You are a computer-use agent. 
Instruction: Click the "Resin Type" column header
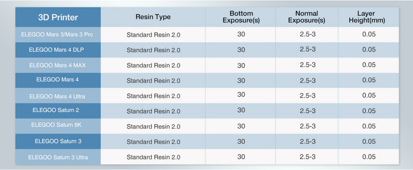[153, 17]
